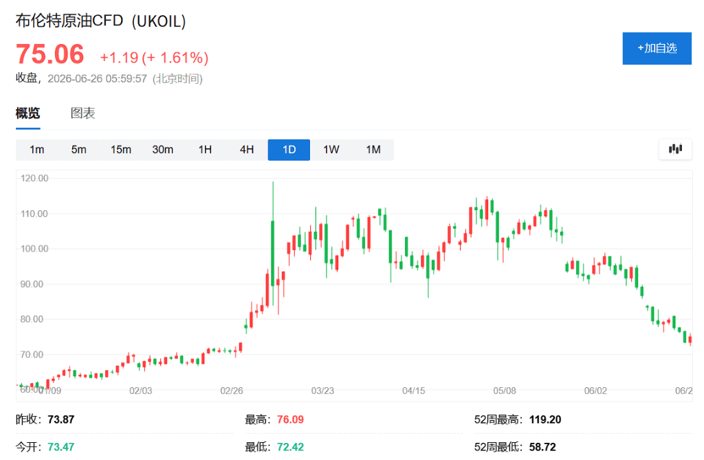Image resolution: width=704 pixels, height=460 pixels.
Task: Click the candlestick chart type icon
Action: 675,149
